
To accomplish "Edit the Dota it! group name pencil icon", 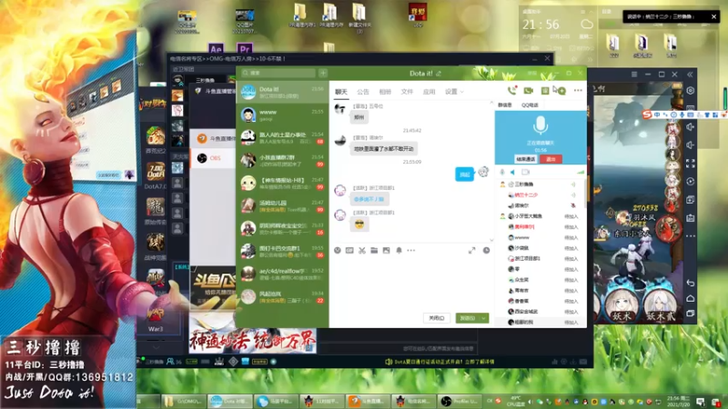I will (x=439, y=74).
